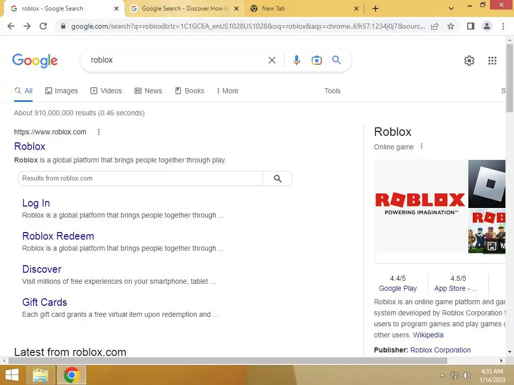This screenshot has width=514, height=385.
Task: Expand the More search categories menu
Action: (227, 91)
